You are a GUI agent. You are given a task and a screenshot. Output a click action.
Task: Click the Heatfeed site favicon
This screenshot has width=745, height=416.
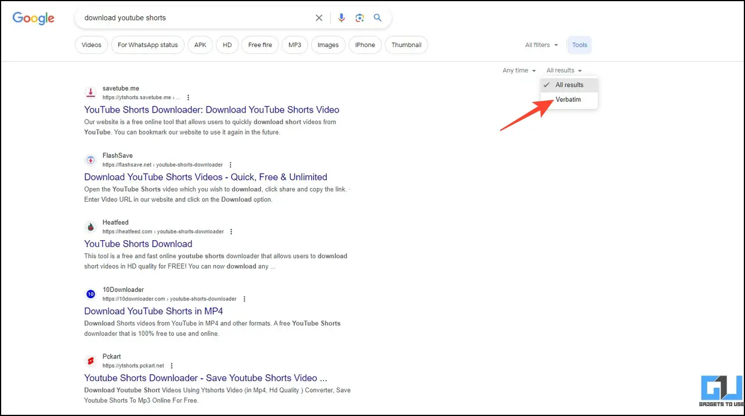[x=91, y=227]
